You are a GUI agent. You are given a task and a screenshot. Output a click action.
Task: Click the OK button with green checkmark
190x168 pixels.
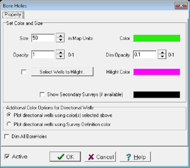(65, 157)
